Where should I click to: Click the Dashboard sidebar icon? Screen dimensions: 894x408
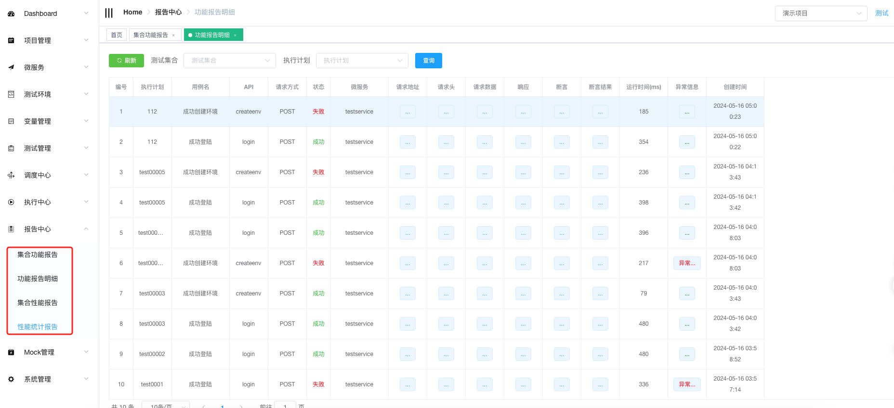[x=11, y=13]
